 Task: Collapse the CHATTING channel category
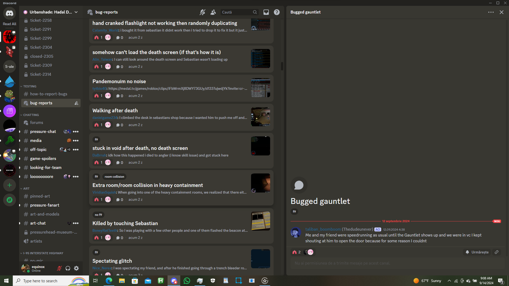tap(31, 115)
